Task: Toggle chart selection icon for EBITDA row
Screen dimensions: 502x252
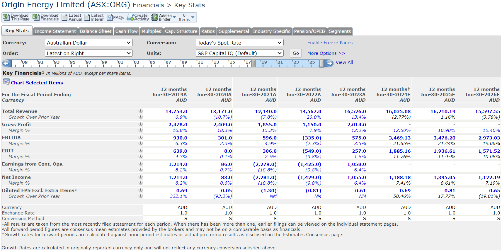Action: point(141,138)
